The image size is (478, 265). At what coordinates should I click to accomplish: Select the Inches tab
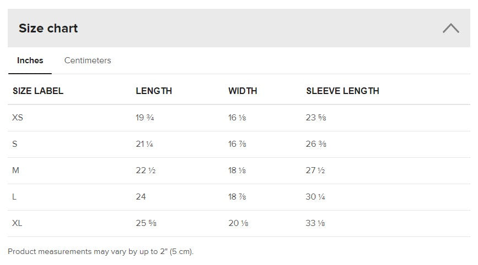tap(30, 60)
